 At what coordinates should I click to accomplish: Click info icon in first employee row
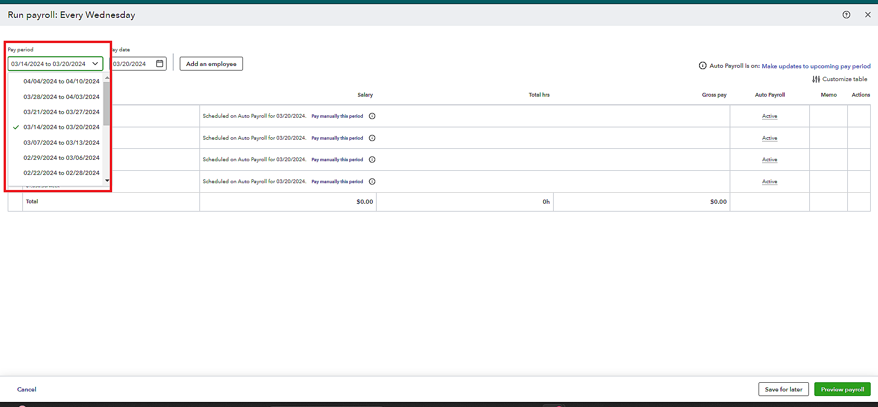[x=372, y=116]
